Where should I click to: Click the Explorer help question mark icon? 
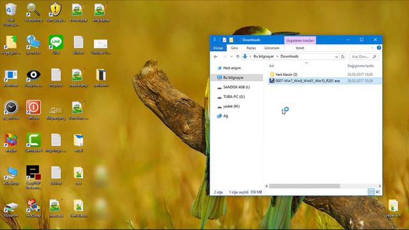coord(379,48)
